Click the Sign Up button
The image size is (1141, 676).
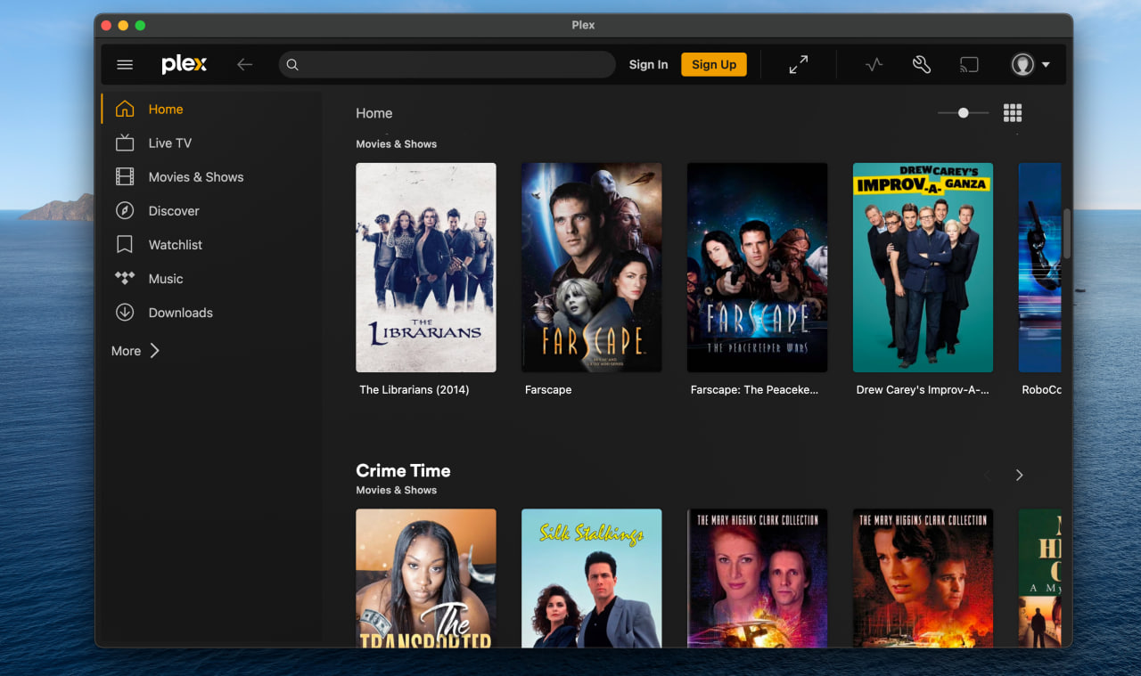[713, 64]
